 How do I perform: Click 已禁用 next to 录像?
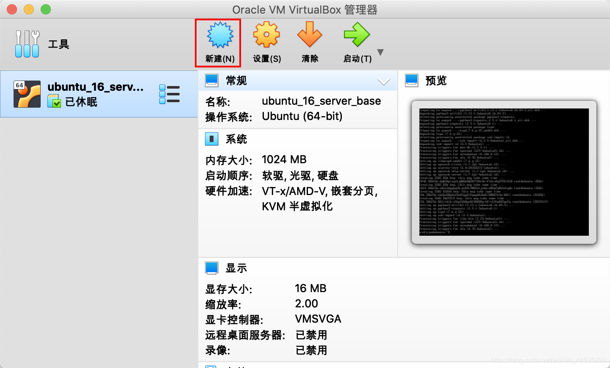click(x=311, y=350)
